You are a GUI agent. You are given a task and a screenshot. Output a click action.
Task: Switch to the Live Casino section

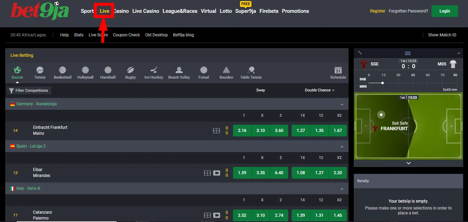coord(145,11)
